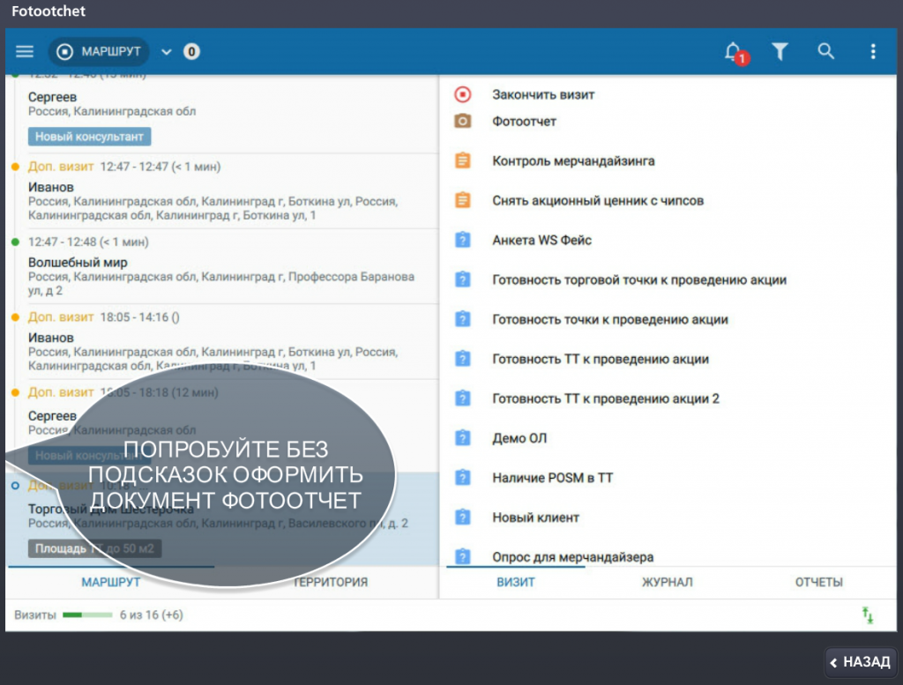This screenshot has height=685, width=903.
Task: Click the sync arrows icon
Action: [x=868, y=615]
